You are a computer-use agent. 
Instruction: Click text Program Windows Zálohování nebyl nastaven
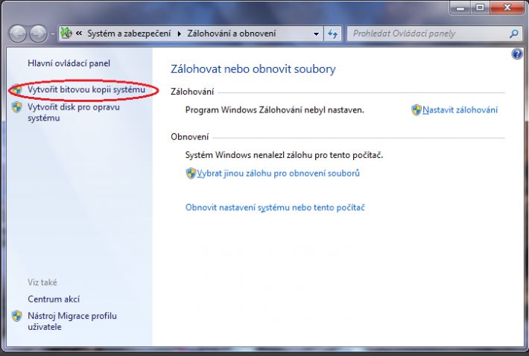(275, 110)
